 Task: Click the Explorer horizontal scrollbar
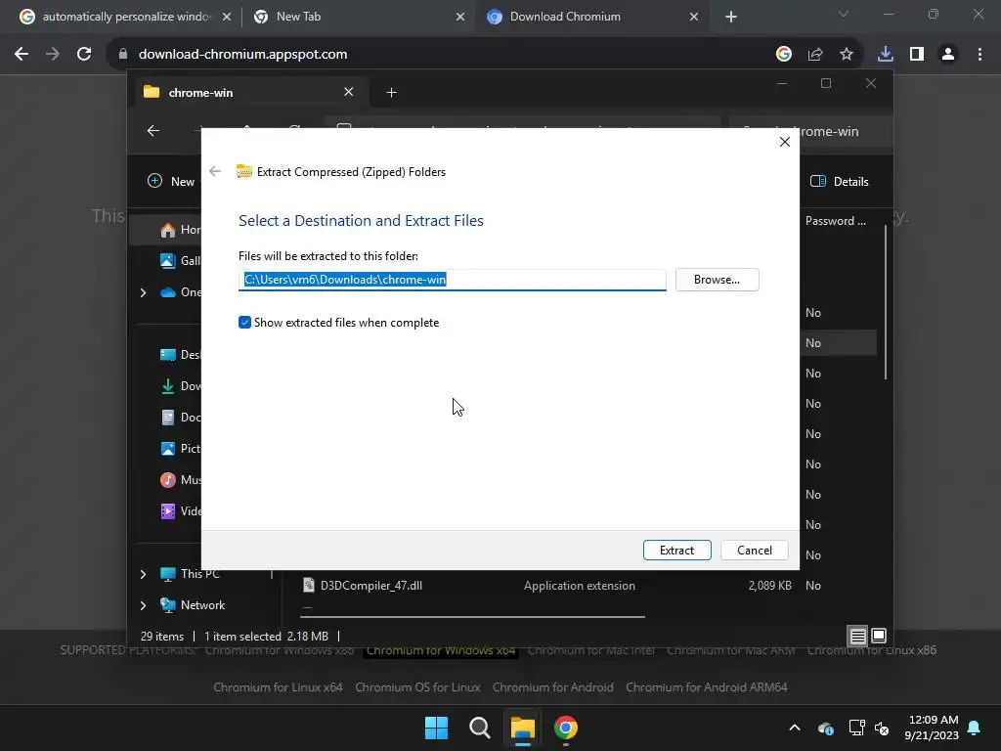point(473,617)
